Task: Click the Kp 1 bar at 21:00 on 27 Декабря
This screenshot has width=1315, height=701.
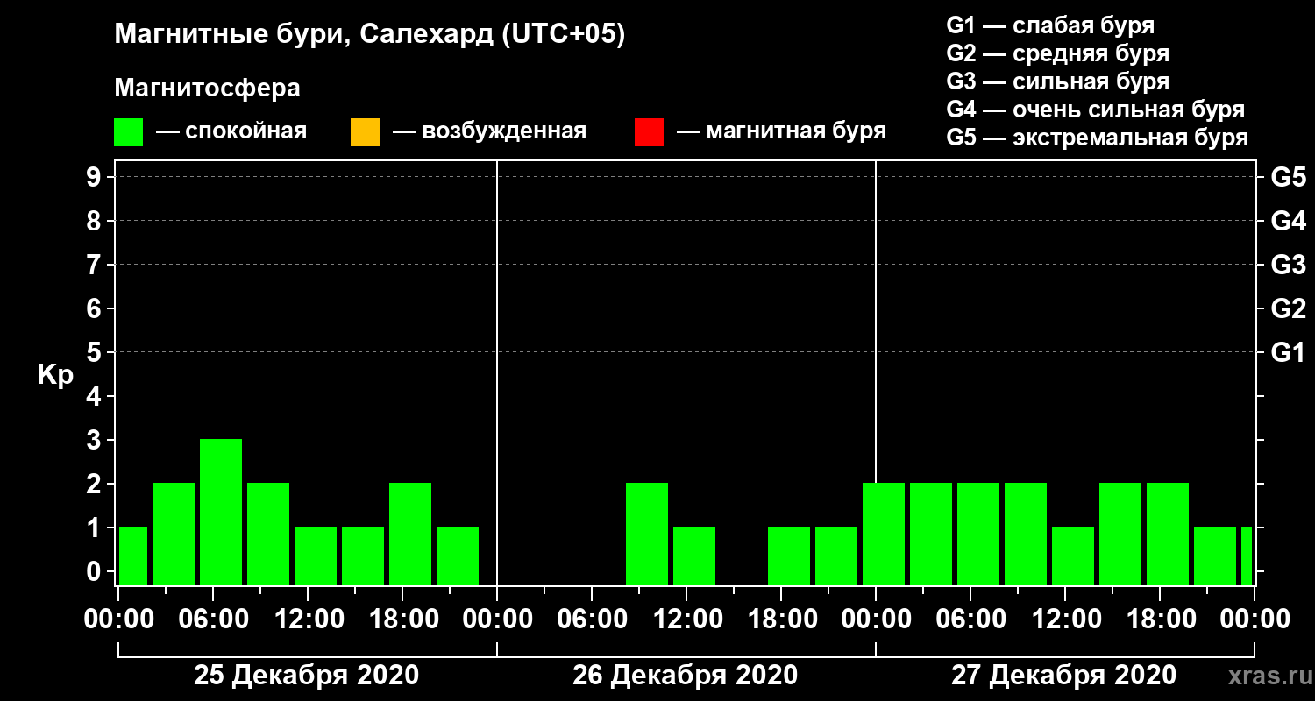Action: click(x=1215, y=556)
